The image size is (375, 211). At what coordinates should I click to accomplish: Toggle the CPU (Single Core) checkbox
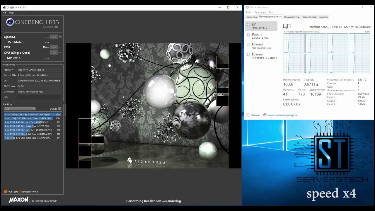click(60, 52)
